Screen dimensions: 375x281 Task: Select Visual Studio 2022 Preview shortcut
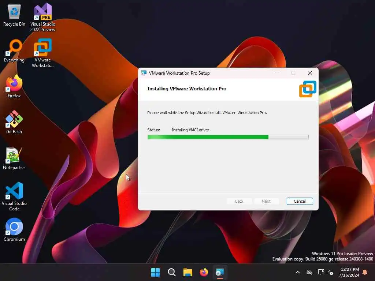pyautogui.click(x=43, y=17)
